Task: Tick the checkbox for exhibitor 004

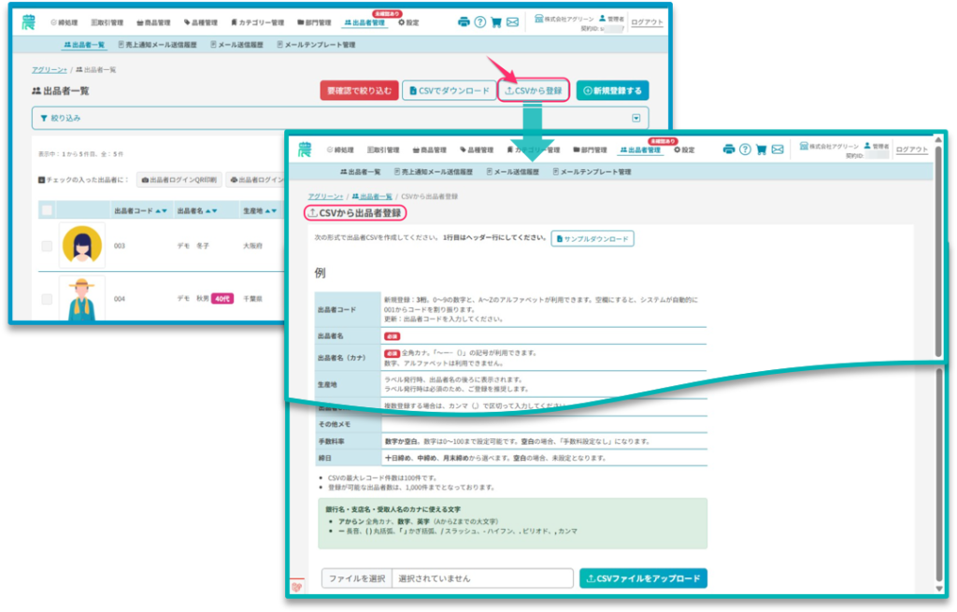Action: (47, 299)
